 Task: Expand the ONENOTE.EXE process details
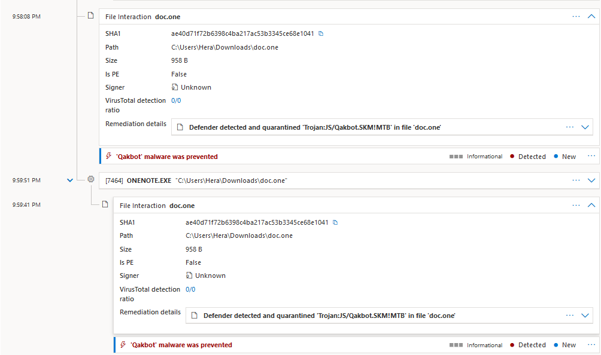pos(591,180)
